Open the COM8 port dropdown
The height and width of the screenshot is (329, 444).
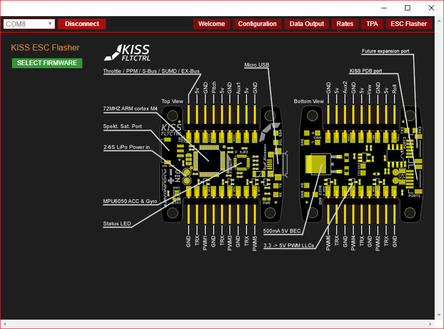(29, 24)
